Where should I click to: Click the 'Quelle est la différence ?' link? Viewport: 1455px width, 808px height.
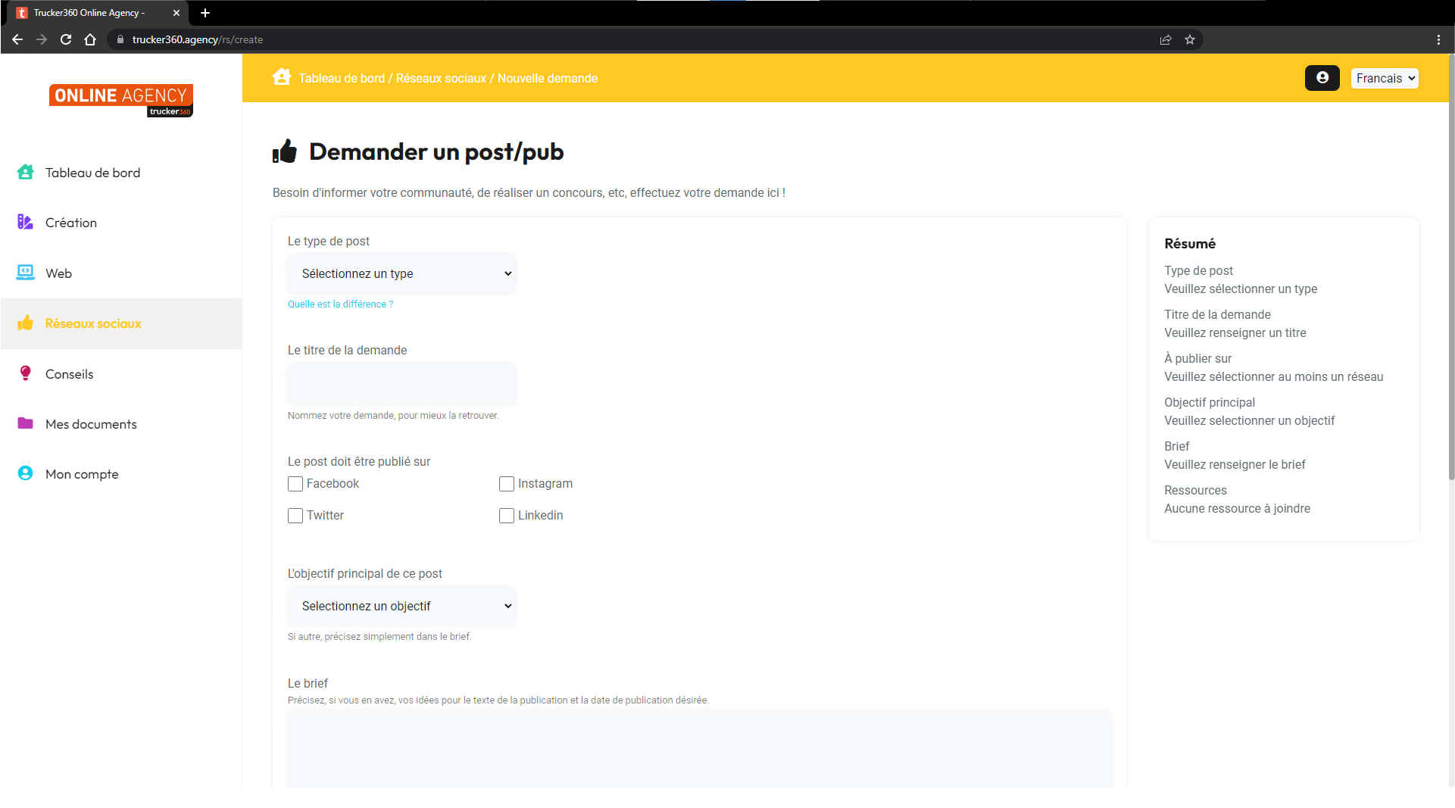click(x=340, y=304)
